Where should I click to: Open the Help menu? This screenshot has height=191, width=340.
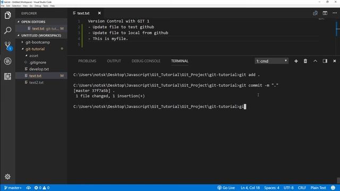[x=52, y=6]
